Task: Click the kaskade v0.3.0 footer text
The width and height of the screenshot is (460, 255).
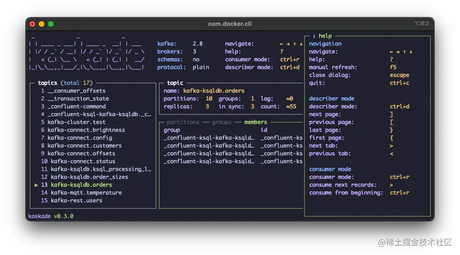Action: tap(51, 216)
